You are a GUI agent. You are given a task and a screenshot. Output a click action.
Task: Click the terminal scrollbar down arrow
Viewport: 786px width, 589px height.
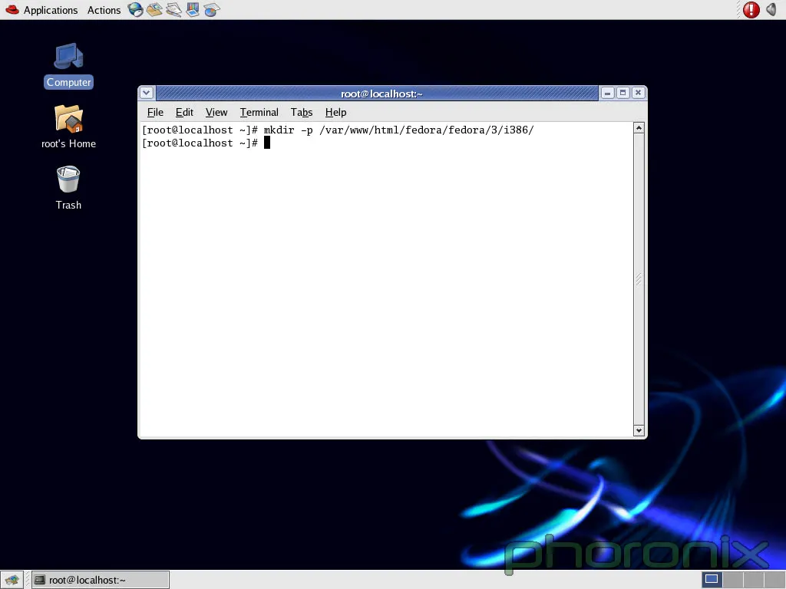[639, 430]
